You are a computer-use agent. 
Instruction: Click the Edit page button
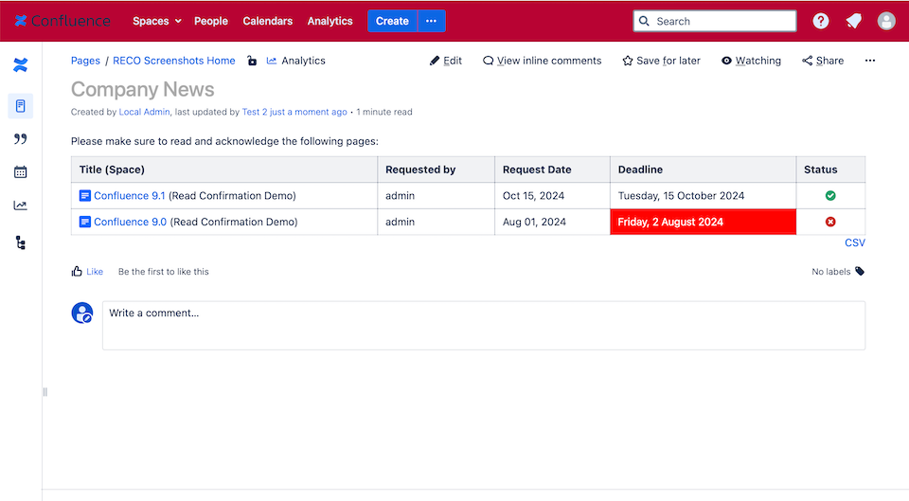445,61
